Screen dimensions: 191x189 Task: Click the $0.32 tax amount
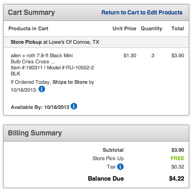tap(178, 167)
